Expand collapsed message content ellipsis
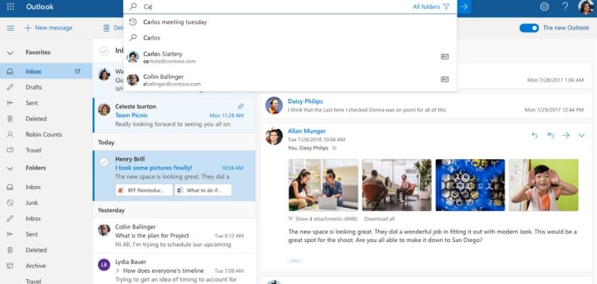 click(x=295, y=261)
